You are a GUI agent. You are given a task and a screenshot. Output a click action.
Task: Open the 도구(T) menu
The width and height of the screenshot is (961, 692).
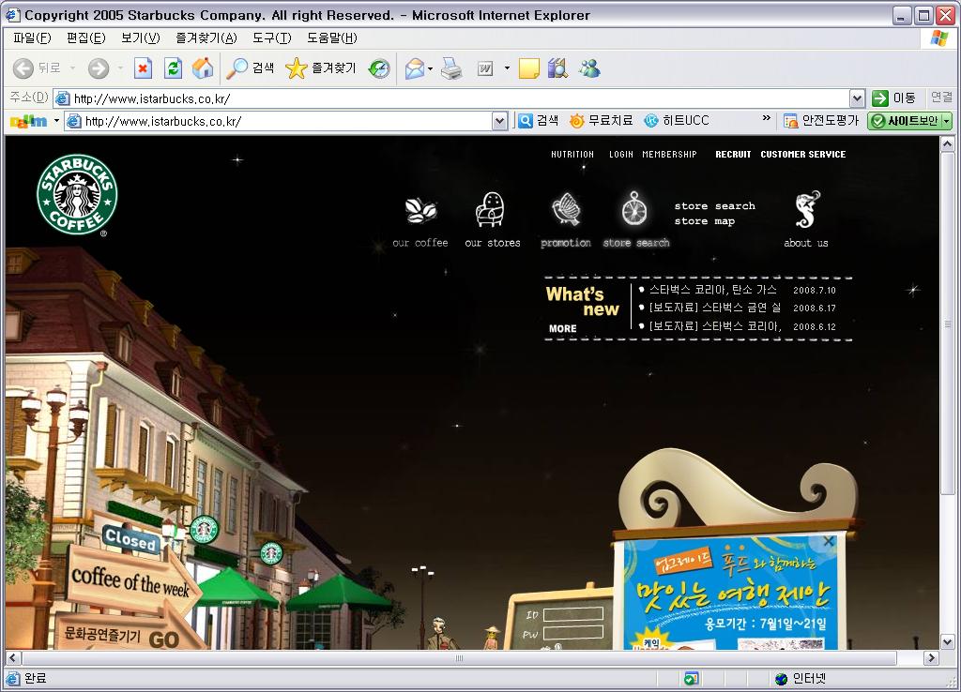[x=271, y=38]
